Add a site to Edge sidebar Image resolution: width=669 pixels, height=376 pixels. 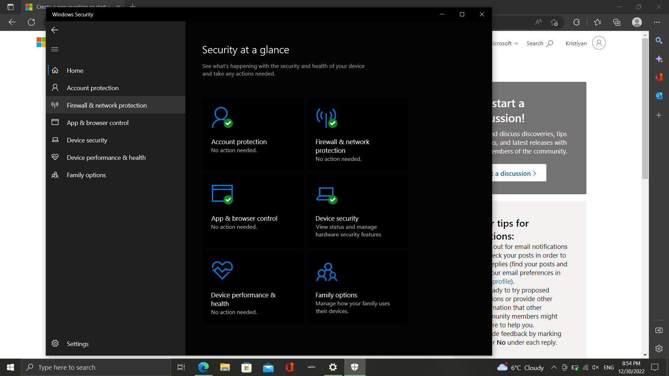659,115
